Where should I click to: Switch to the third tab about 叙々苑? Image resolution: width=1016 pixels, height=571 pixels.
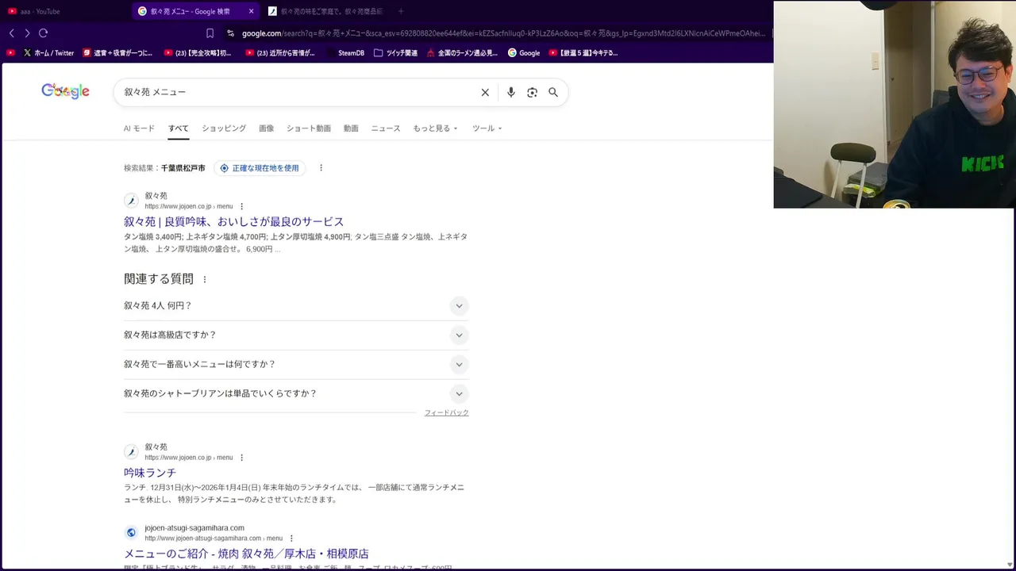[325, 11]
